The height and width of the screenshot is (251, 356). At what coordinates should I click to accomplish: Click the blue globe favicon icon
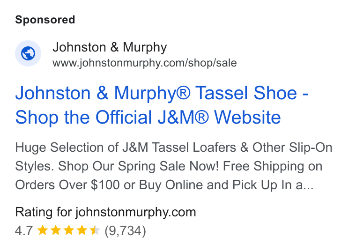click(x=28, y=53)
